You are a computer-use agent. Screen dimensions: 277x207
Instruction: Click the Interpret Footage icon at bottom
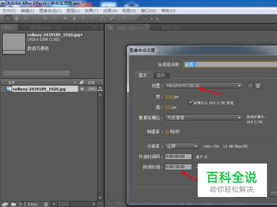[x=4, y=204]
